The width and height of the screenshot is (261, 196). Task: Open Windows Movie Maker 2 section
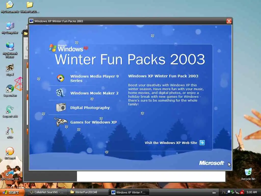(94, 93)
